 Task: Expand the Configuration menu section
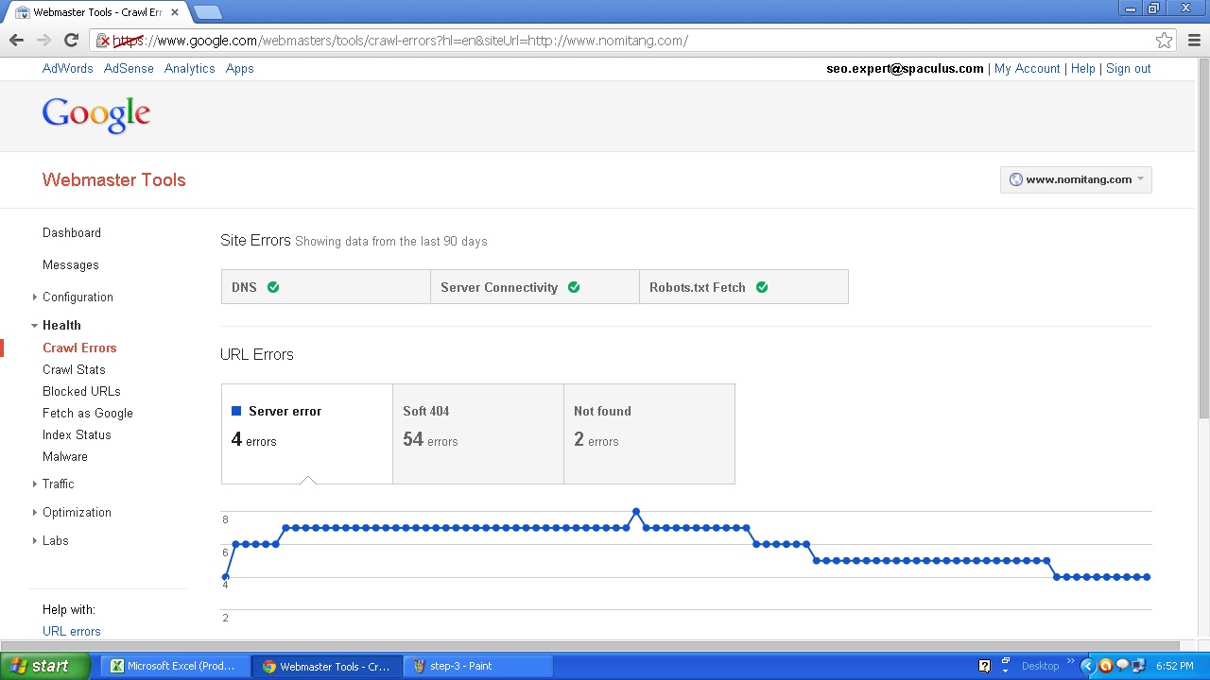point(35,297)
